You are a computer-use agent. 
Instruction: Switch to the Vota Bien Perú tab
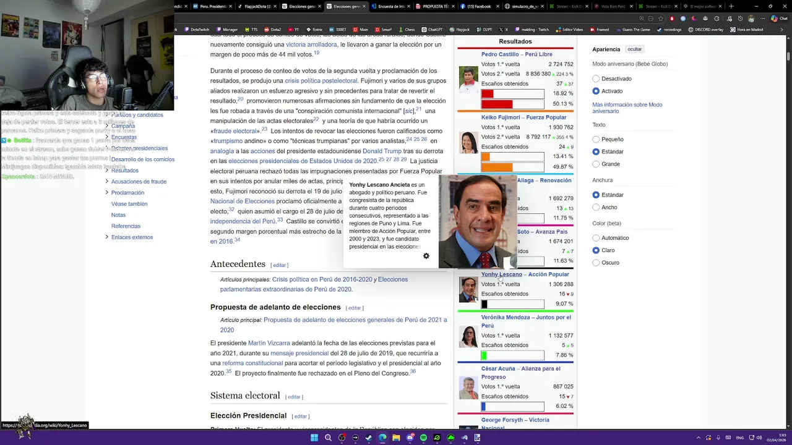click(x=613, y=6)
